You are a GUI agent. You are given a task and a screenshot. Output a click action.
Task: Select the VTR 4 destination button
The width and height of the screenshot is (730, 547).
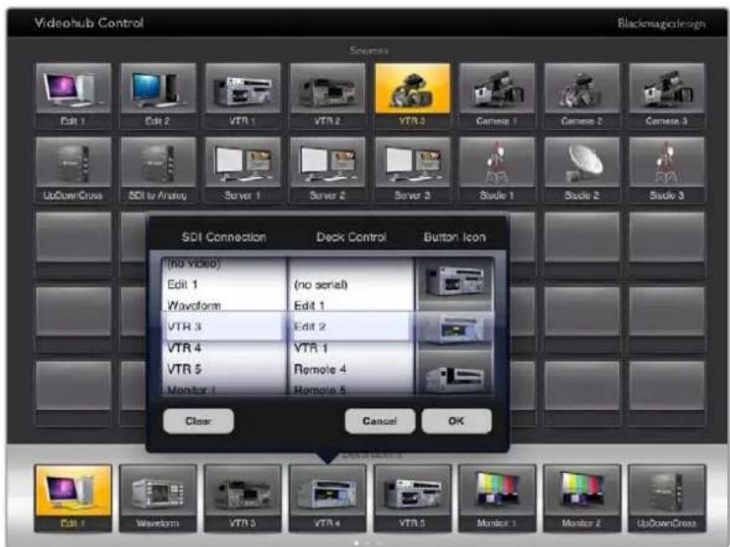point(327,498)
